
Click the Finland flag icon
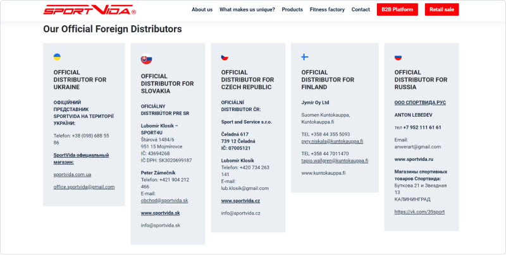coord(305,57)
